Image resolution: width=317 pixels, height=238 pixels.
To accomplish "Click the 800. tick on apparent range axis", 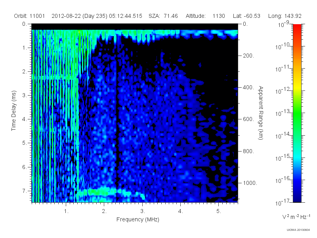I will point(248,151).
